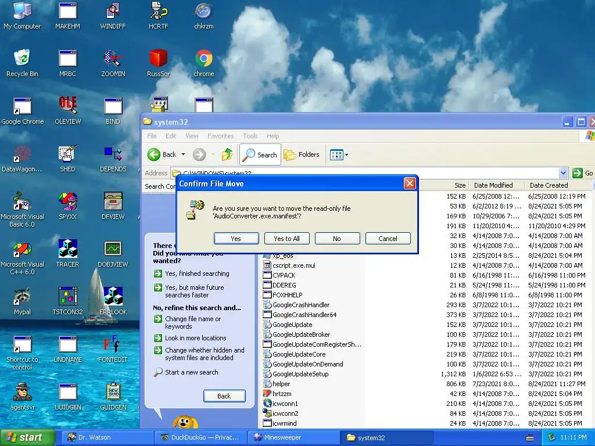The image size is (595, 446).
Task: Select the HCRTF desktop icon
Action: click(x=158, y=15)
